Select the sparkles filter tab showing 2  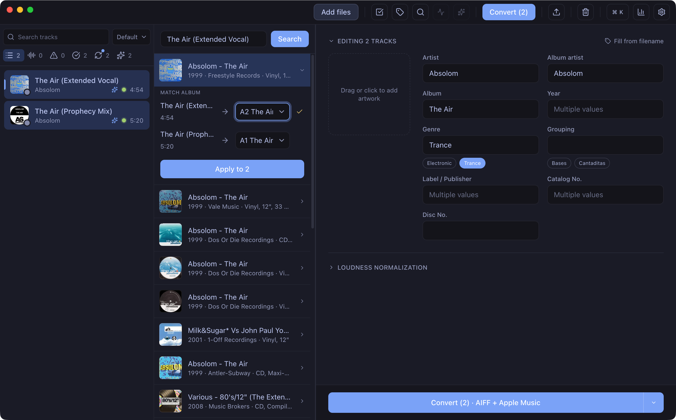click(x=124, y=56)
